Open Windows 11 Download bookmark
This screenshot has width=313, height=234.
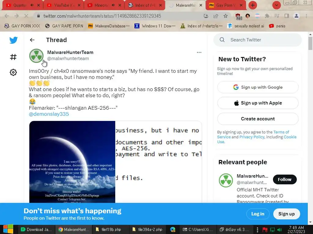coord(155,26)
